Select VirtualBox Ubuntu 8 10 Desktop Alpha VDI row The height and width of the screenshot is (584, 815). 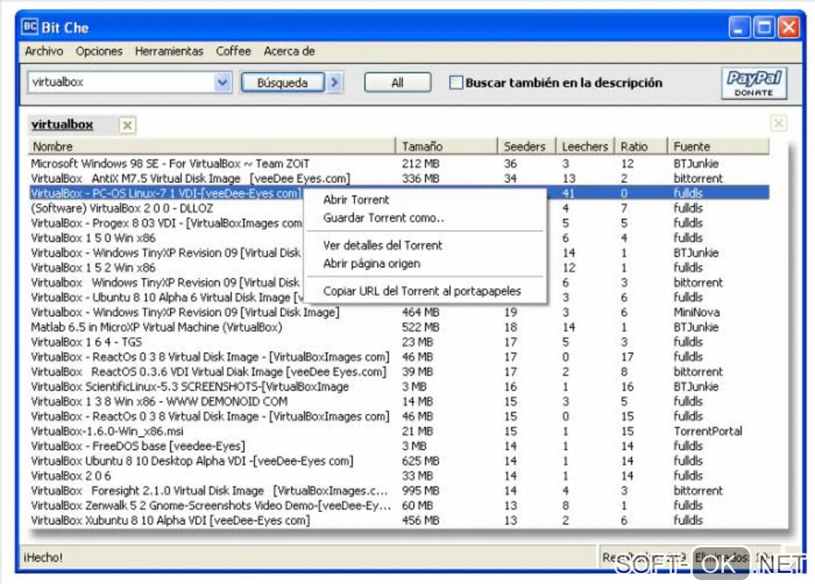[x=399, y=461]
